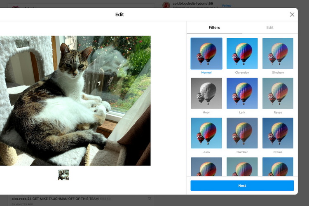Image resolution: width=309 pixels, height=206 pixels.
Task: Click the coldbloodedjellydonut69 avatar in background
Action: (166, 5)
